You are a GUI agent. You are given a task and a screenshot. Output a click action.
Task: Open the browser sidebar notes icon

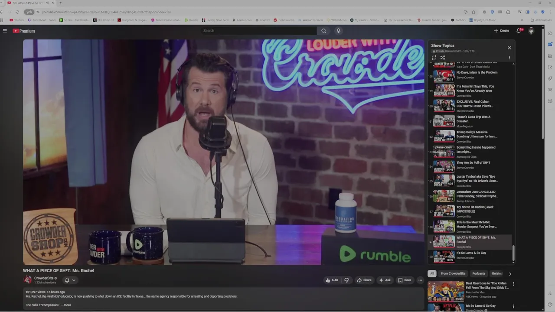[x=550, y=67]
